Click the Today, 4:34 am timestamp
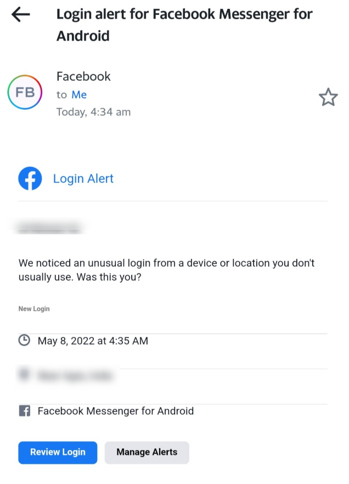Screen dimensions: 349x484 click(94, 111)
